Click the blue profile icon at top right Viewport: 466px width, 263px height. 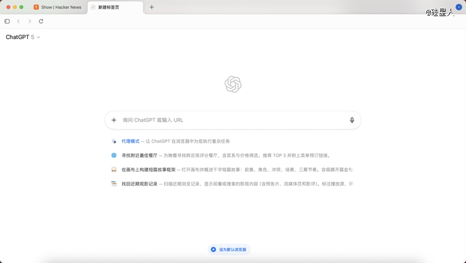pos(459,7)
